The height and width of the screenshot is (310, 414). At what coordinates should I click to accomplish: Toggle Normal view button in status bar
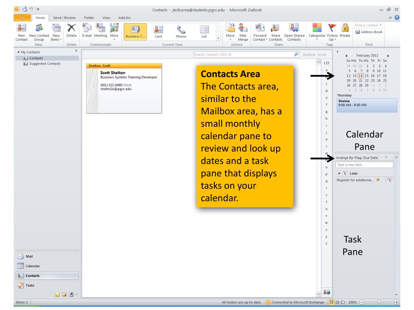tap(332, 302)
